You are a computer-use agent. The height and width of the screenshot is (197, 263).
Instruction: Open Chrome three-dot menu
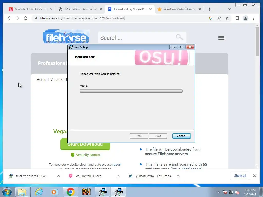coord(254,18)
